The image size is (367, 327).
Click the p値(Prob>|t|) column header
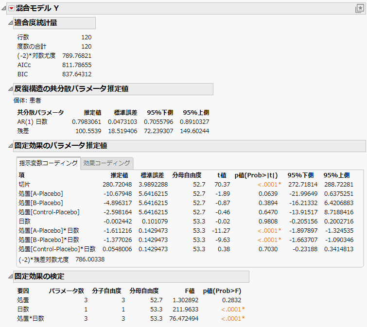tap(256, 175)
